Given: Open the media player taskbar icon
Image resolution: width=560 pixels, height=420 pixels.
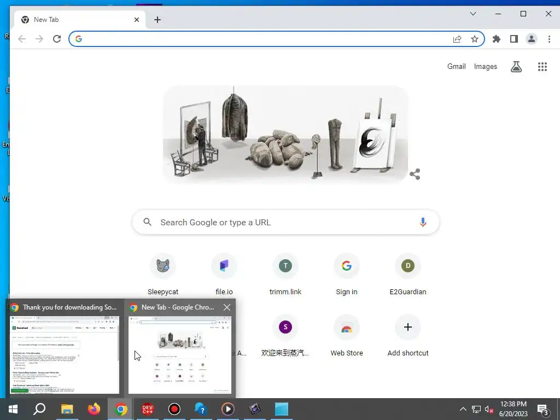Looking at the screenshot, I should (x=228, y=409).
